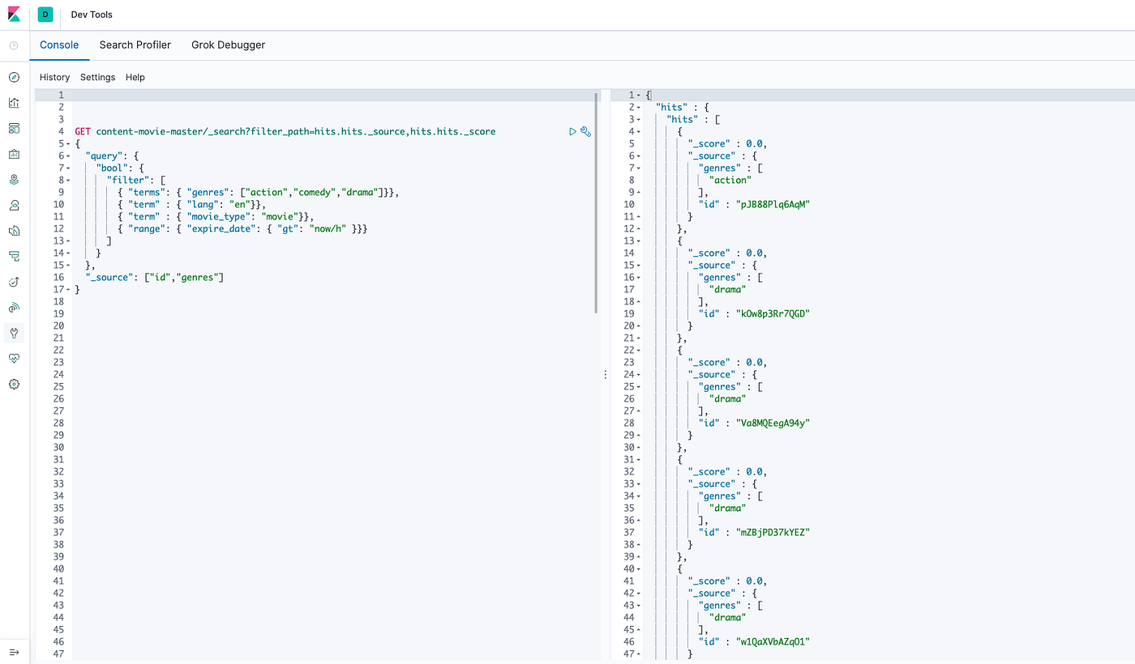Open request options wrench icon

tap(586, 131)
